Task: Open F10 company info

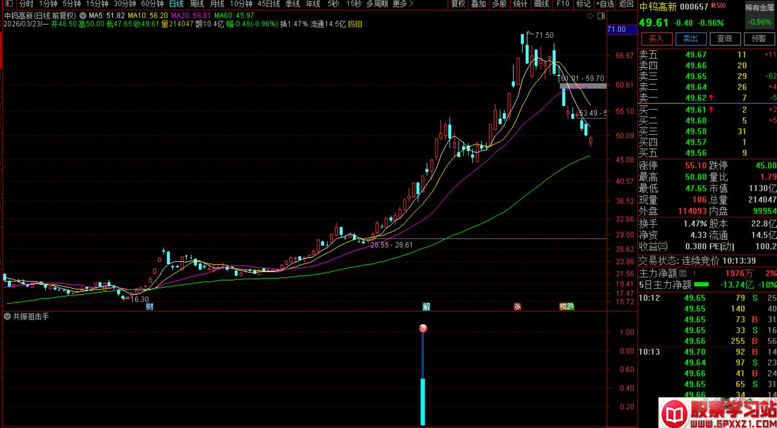Action: click(562, 4)
